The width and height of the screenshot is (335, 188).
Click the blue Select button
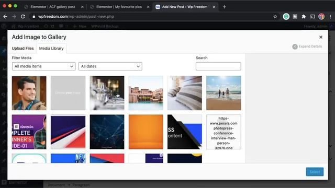pyautogui.click(x=315, y=172)
